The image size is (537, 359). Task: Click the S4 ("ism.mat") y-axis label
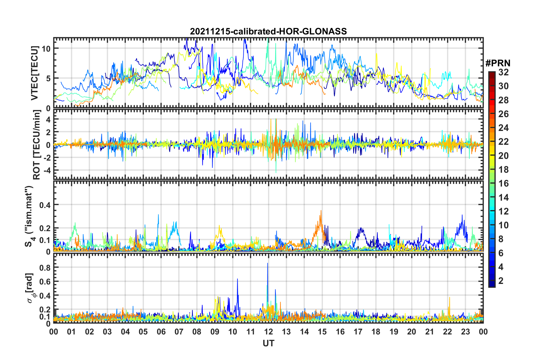[30, 216]
